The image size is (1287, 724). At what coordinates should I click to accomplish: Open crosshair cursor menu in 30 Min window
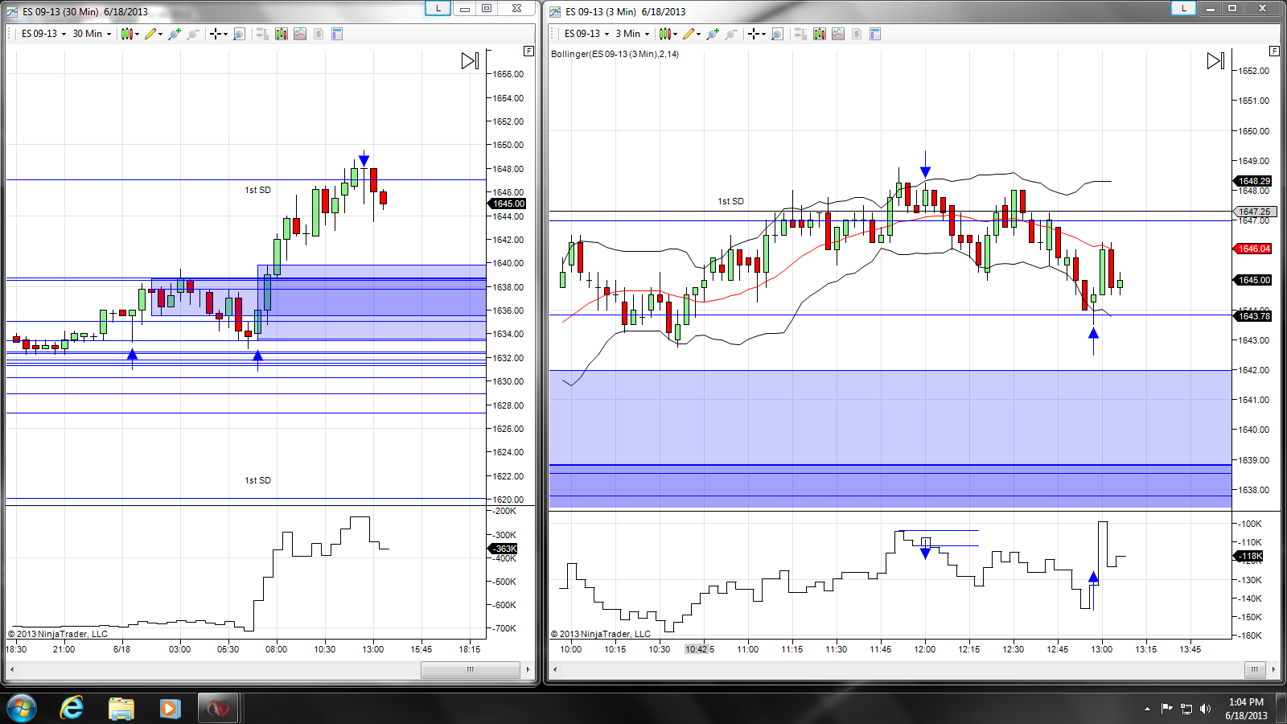pos(218,34)
